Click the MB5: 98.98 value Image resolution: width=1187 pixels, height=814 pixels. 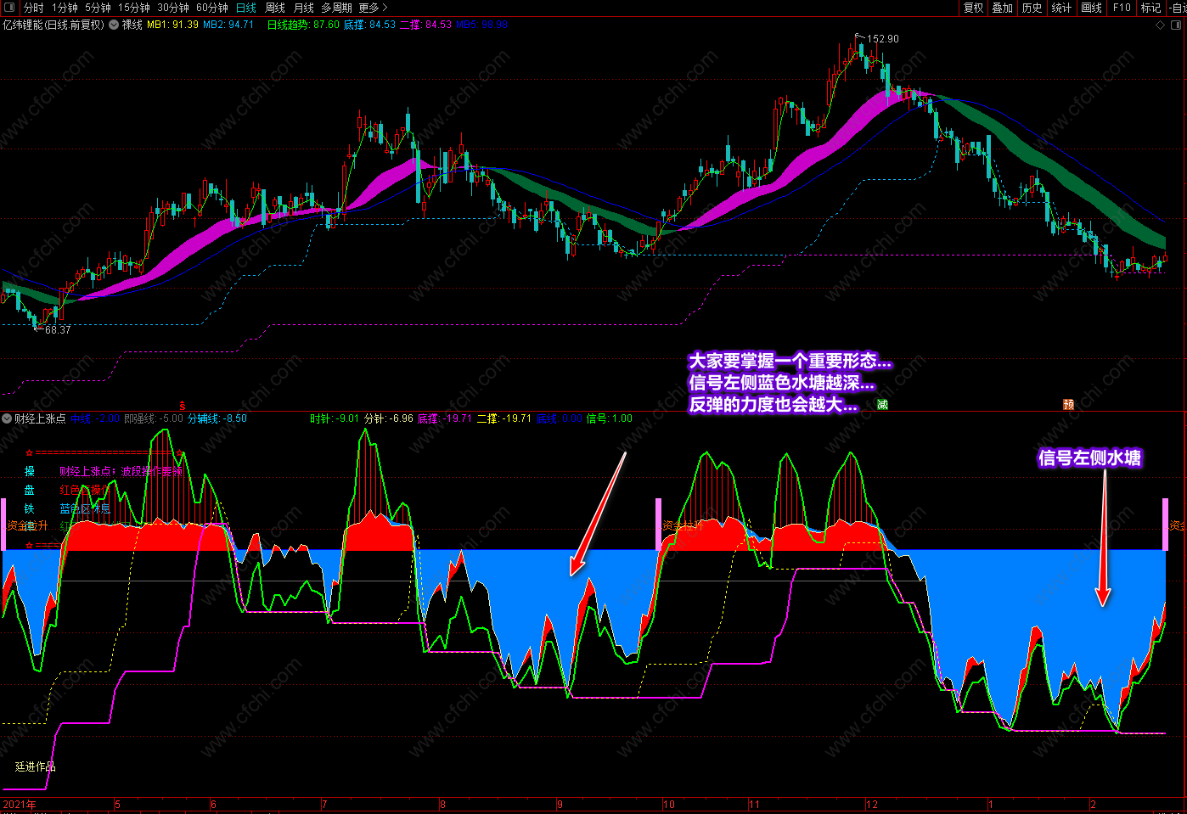coord(481,25)
